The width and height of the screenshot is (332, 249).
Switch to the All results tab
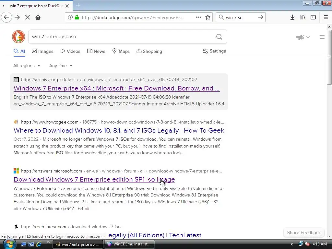point(19,51)
